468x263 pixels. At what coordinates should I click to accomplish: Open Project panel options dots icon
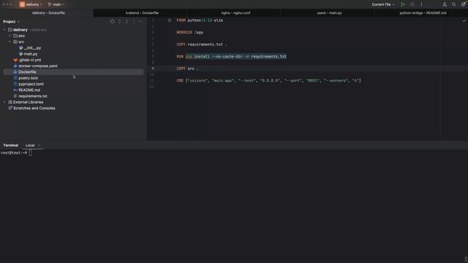coord(134,21)
